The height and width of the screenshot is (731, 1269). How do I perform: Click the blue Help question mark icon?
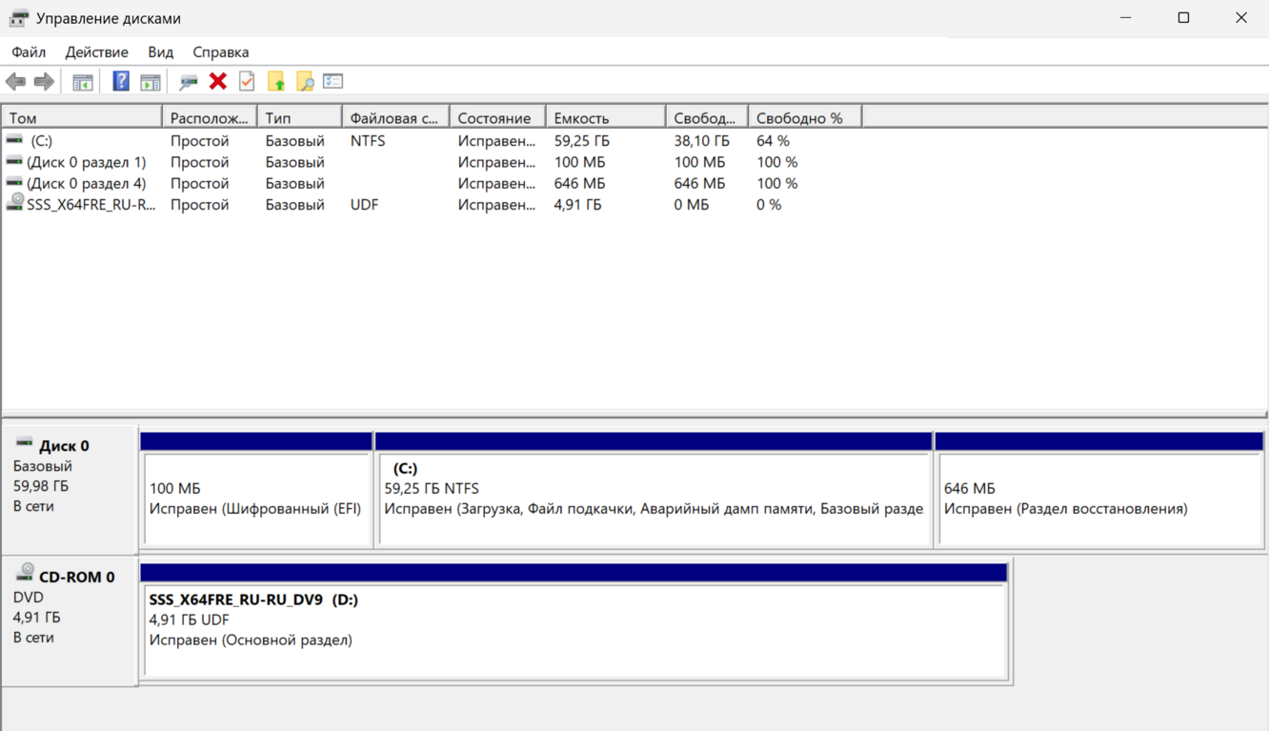[121, 82]
